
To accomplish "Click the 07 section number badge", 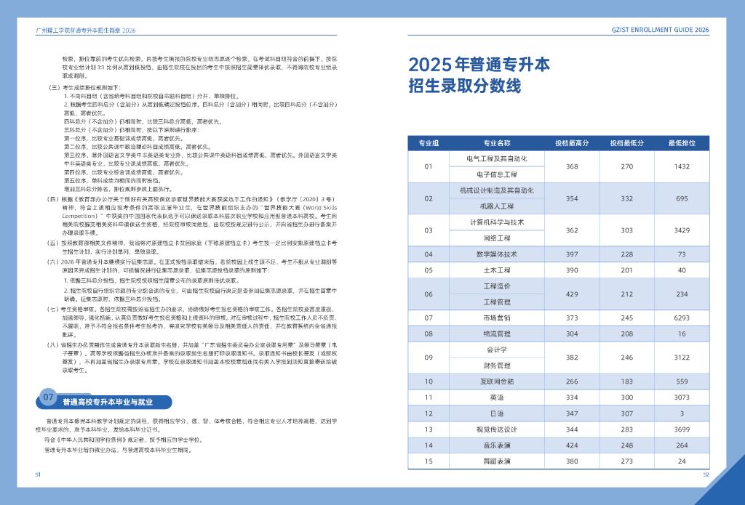I will 48,397.
